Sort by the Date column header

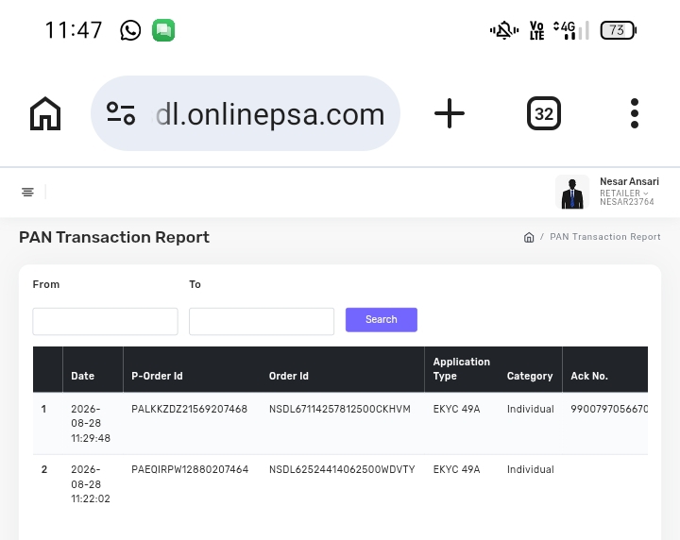pos(83,376)
